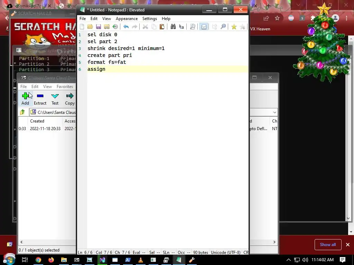Click the magnifier page icon in Notepad3 toolbar
The width and height of the screenshot is (354, 265).
click(x=193, y=27)
